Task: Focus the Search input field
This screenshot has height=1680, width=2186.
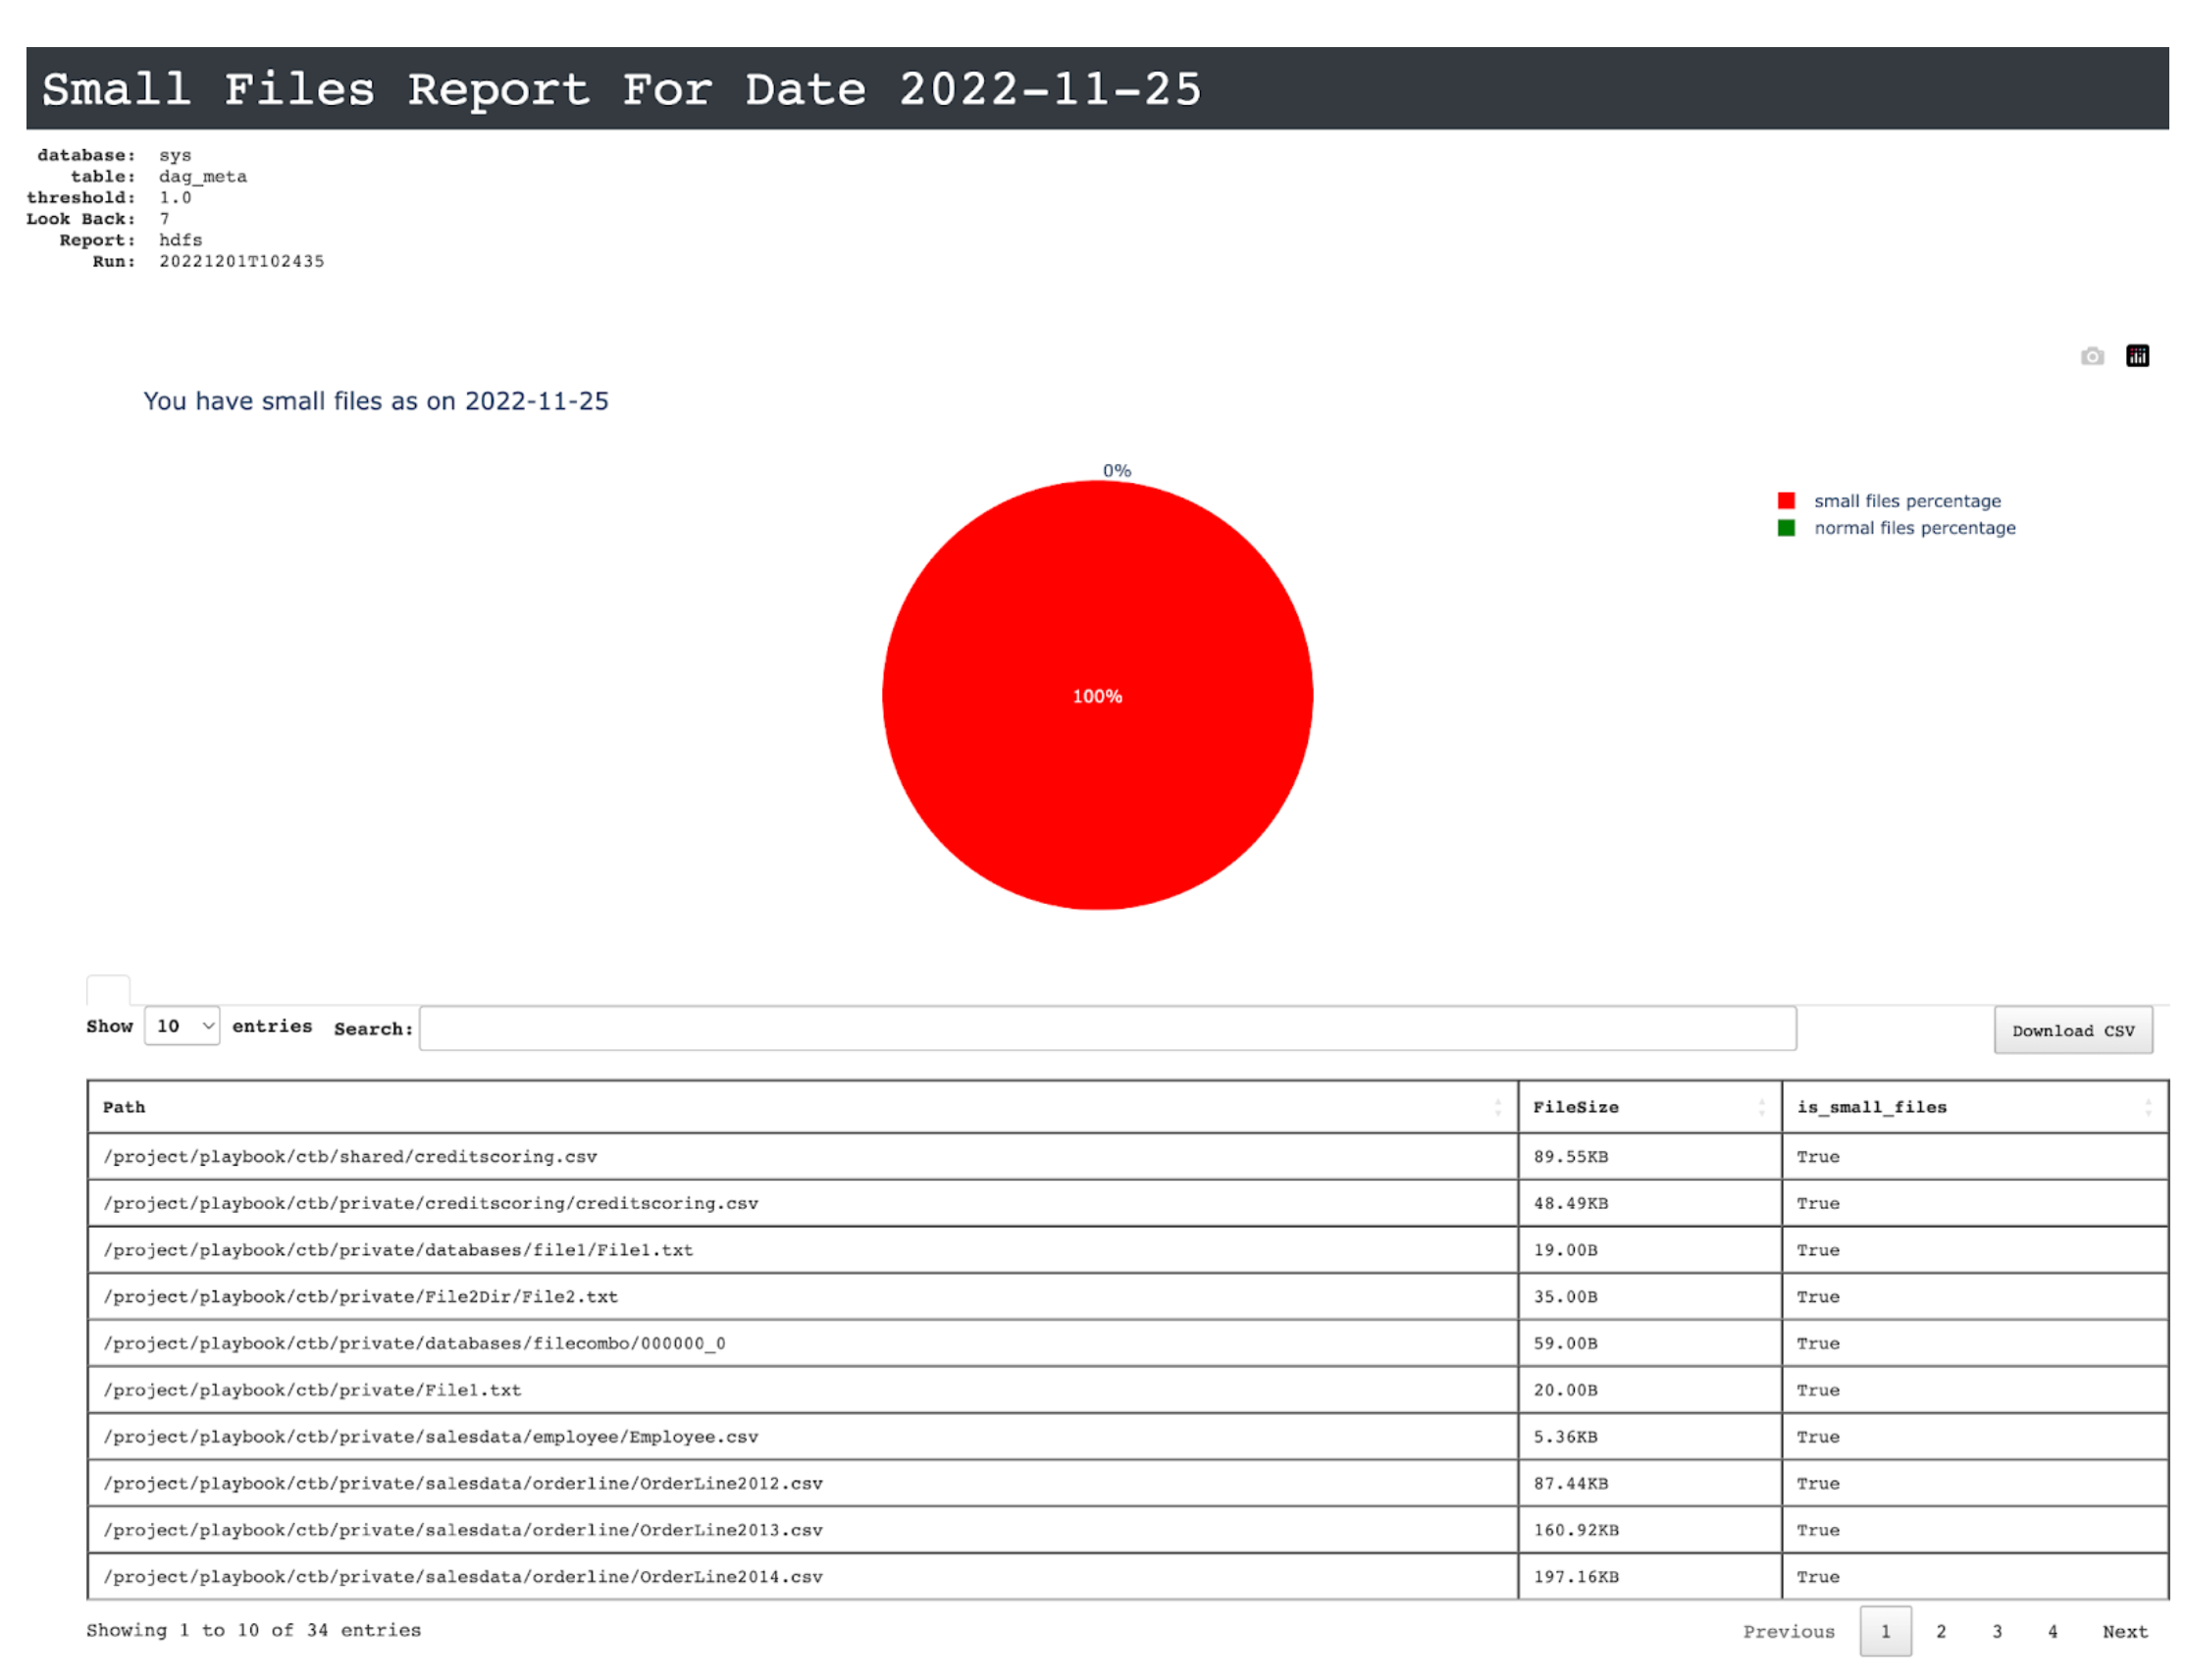Action: point(1107,1028)
